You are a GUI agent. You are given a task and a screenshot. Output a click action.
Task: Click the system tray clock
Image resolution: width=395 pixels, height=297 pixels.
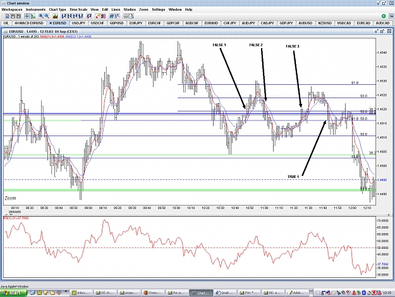click(x=387, y=293)
